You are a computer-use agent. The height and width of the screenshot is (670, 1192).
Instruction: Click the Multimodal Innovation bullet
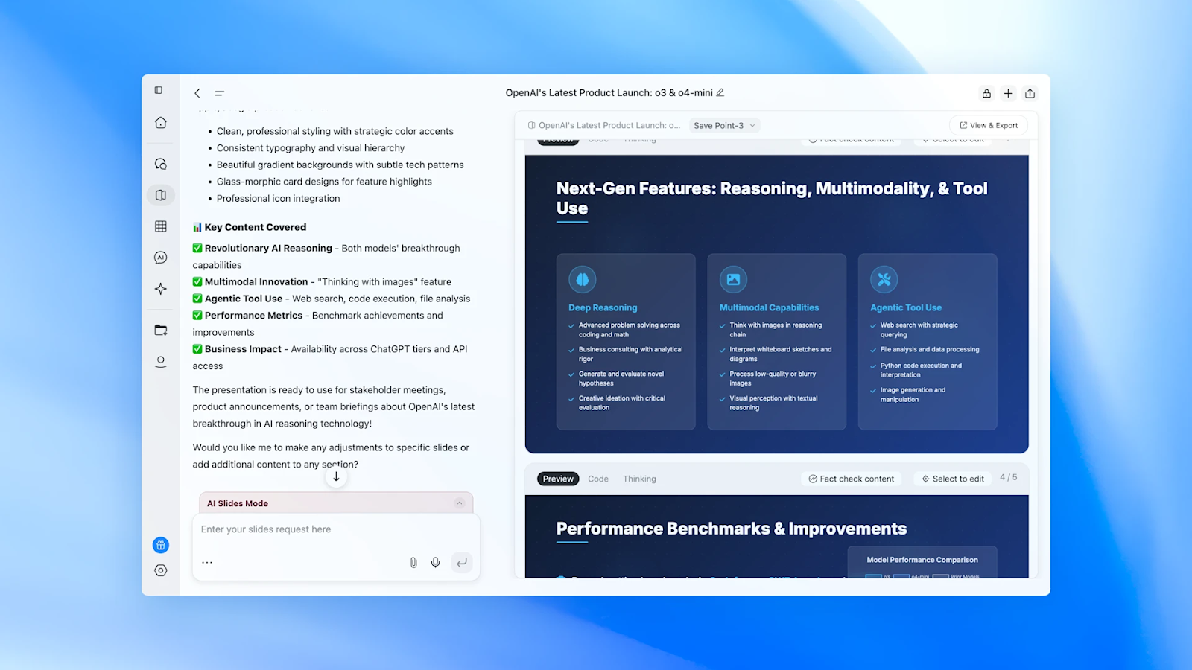pos(322,282)
